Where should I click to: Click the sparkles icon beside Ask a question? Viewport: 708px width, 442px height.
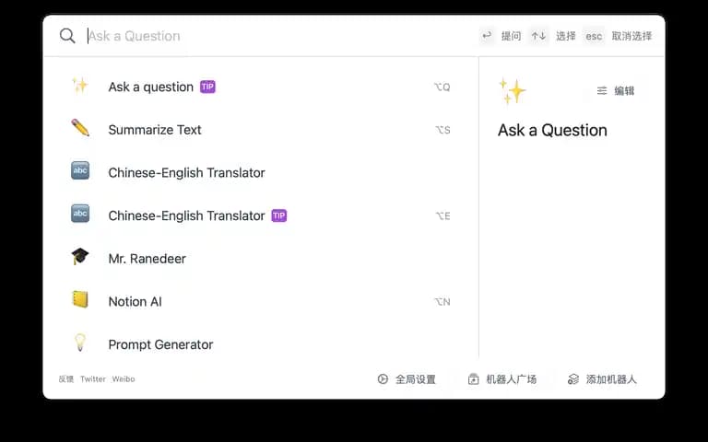click(x=80, y=86)
